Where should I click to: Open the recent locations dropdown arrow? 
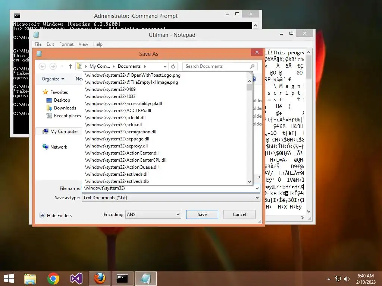[62, 66]
